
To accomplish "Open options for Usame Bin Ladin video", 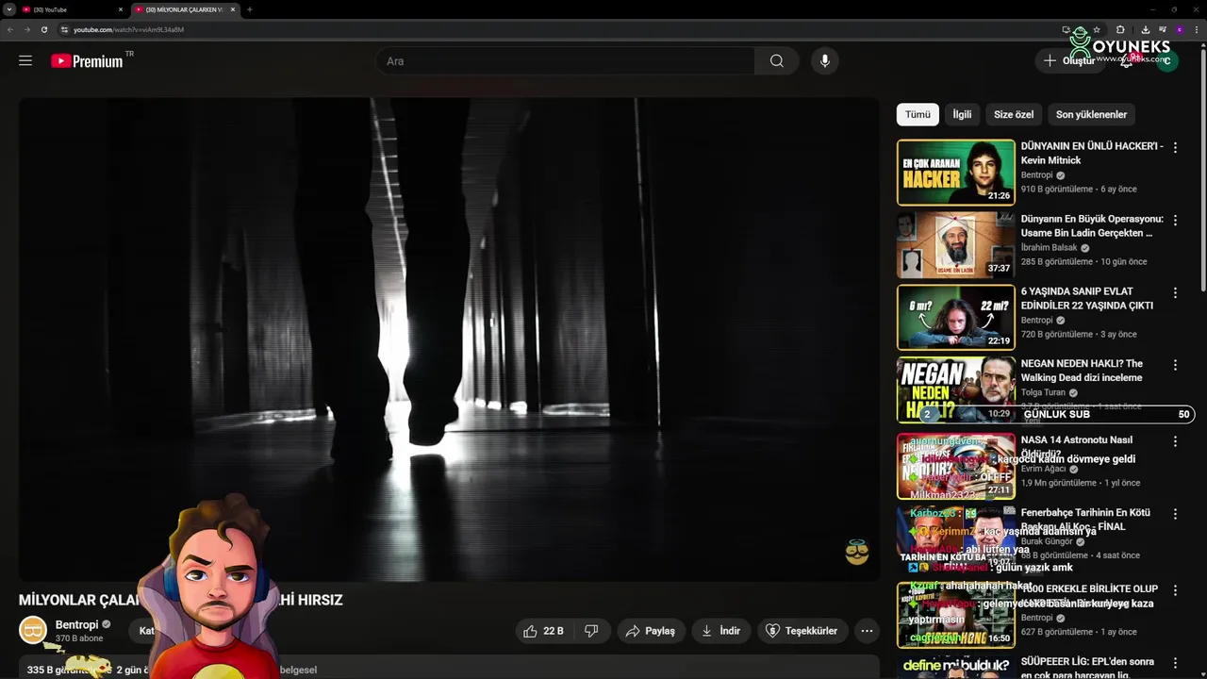I will point(1175,221).
